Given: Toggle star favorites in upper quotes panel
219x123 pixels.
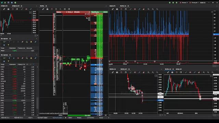Looking at the screenshot, I should tap(4, 45).
